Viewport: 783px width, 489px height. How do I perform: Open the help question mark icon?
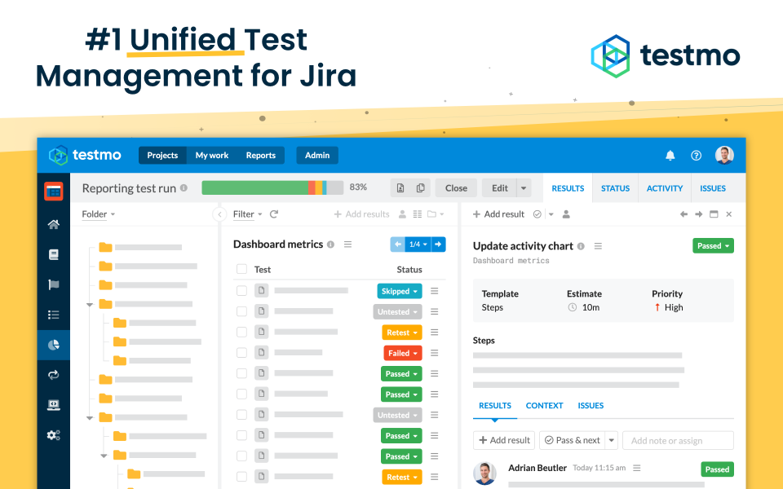[696, 156]
